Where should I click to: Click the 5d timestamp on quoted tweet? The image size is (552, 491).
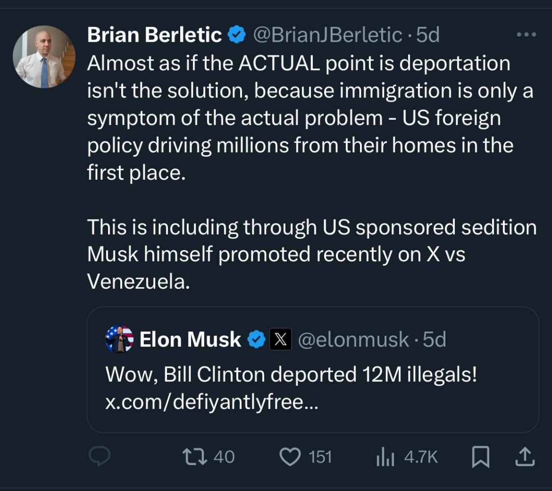click(435, 339)
